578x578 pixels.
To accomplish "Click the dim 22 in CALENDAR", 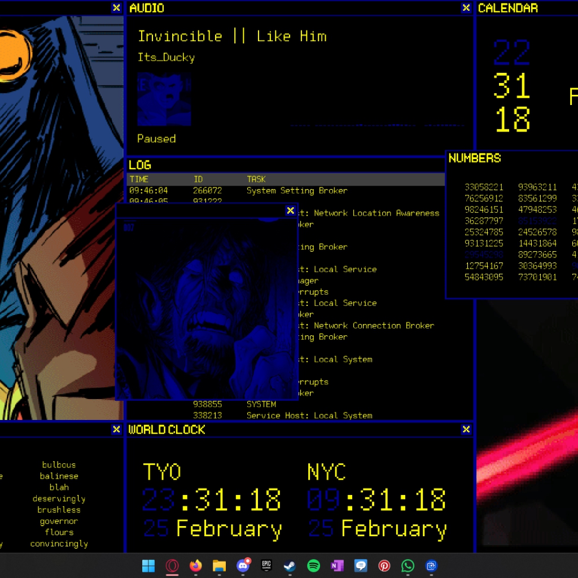I will tap(511, 52).
